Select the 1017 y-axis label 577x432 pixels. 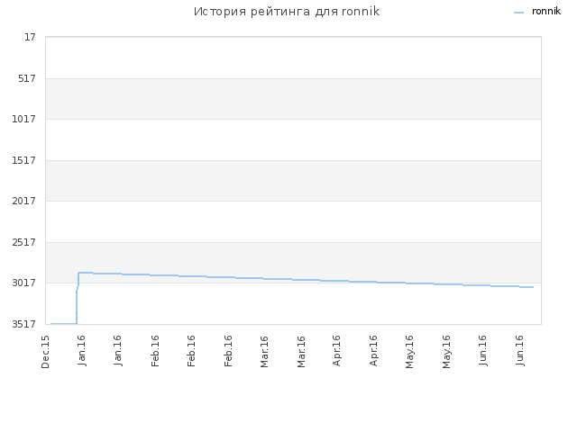click(x=24, y=119)
